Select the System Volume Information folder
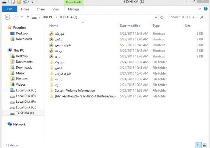210x148 pixels. [x=75, y=91]
